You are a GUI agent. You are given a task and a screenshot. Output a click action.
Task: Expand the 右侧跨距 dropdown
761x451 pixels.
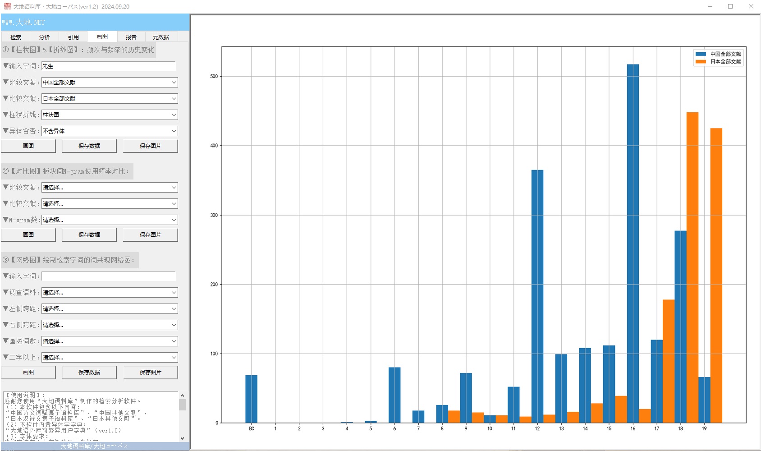pyautogui.click(x=110, y=325)
